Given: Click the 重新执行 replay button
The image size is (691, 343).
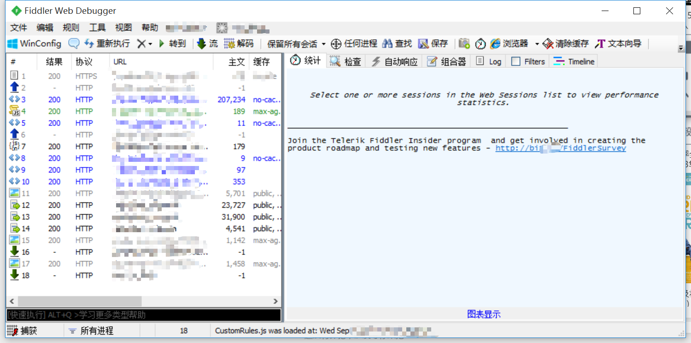Looking at the screenshot, I should click(107, 44).
